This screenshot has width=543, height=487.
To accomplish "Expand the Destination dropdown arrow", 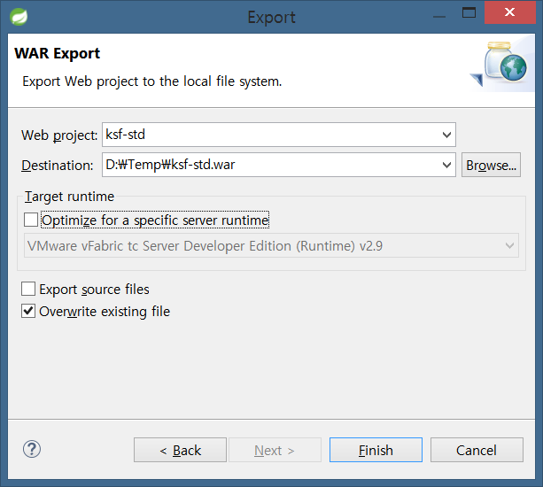I will coord(446,165).
